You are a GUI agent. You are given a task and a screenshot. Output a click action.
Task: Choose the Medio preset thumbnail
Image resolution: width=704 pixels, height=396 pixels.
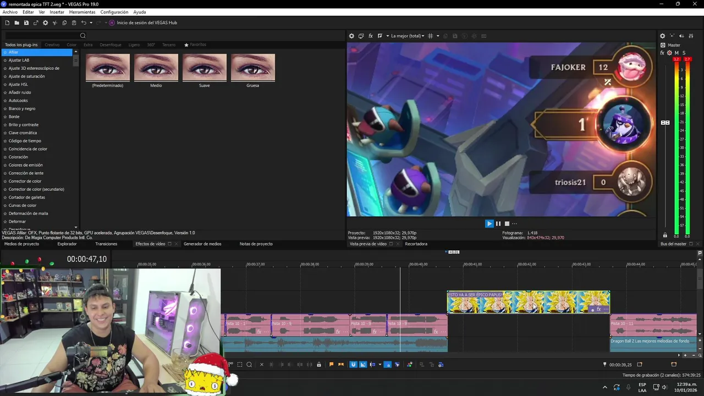[x=156, y=67]
